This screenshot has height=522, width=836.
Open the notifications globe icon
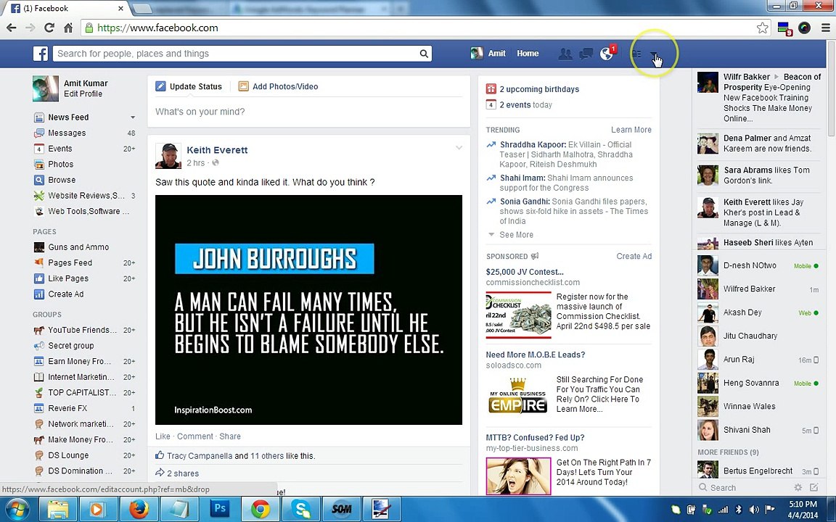[607, 53]
